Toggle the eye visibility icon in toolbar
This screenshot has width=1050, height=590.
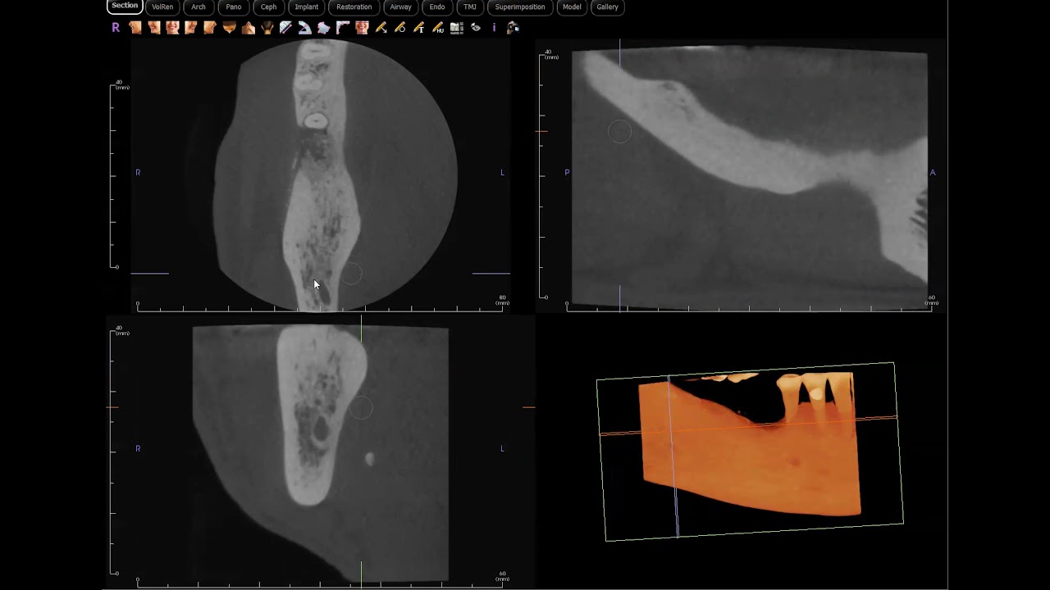476,27
